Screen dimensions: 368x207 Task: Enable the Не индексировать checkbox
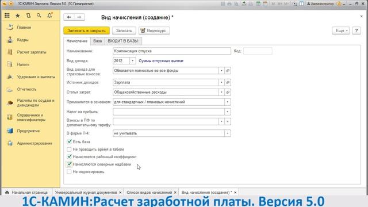click(69, 171)
